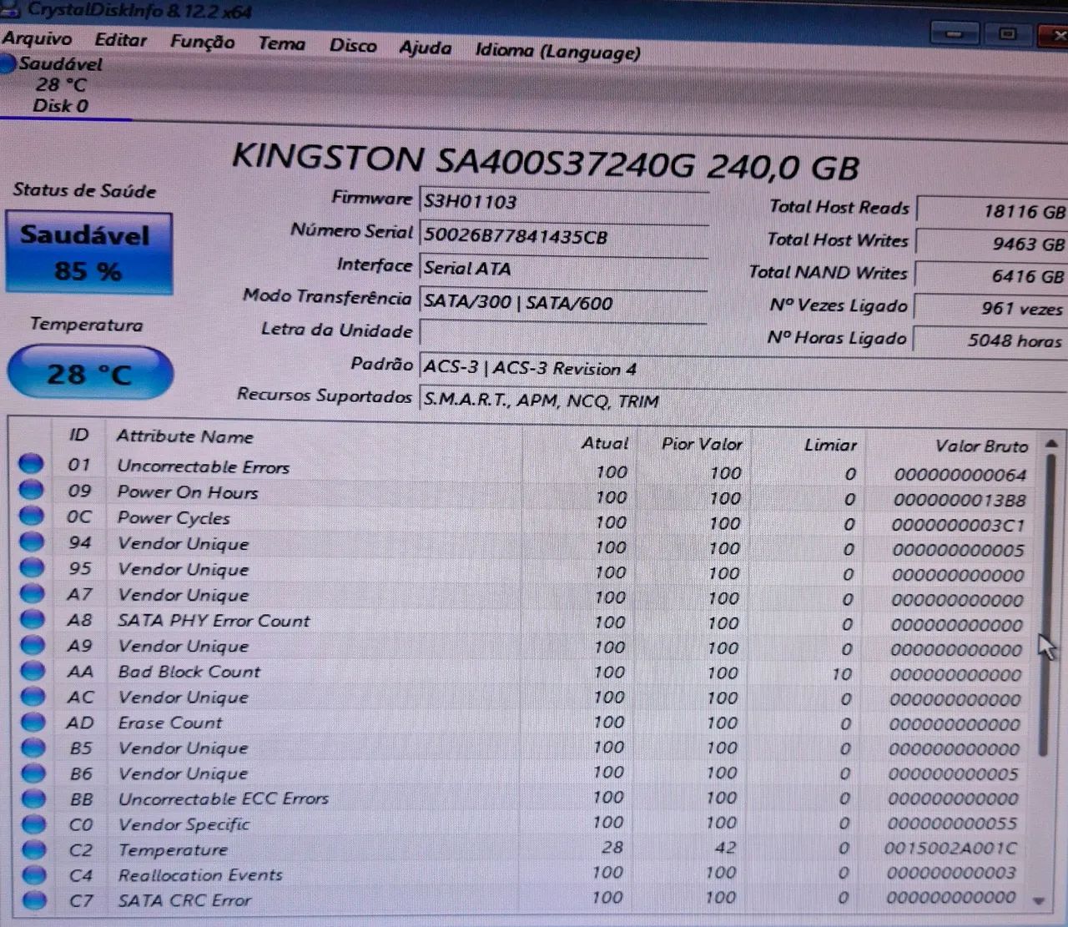Click status icon of row ID 94
Screen dimensions: 1068x927
coord(32,541)
